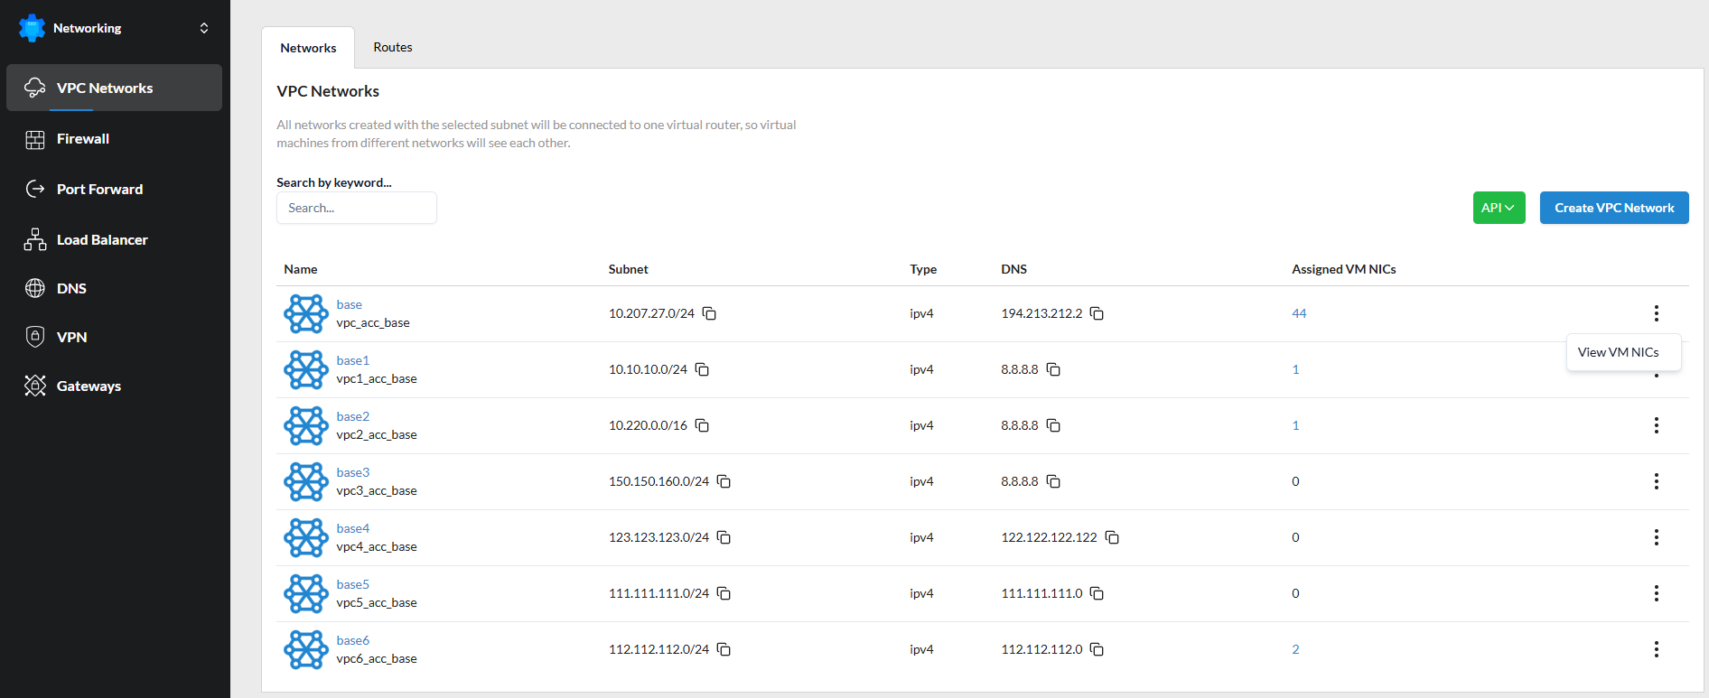The width and height of the screenshot is (1709, 698).
Task: Click Create VPC Network button
Action: coord(1613,208)
